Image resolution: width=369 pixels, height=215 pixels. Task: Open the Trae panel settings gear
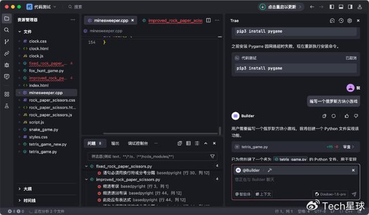349,21
